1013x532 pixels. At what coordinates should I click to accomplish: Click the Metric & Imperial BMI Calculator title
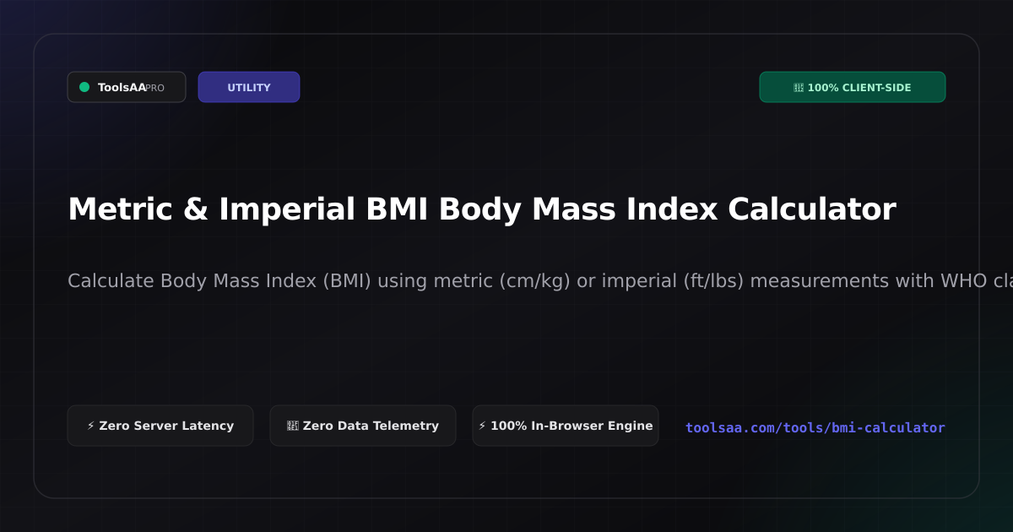[481, 209]
